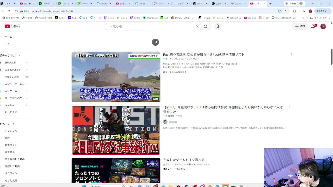Clear the YouTube search query text
The width and height of the screenshot is (333, 187).
tap(197, 26)
